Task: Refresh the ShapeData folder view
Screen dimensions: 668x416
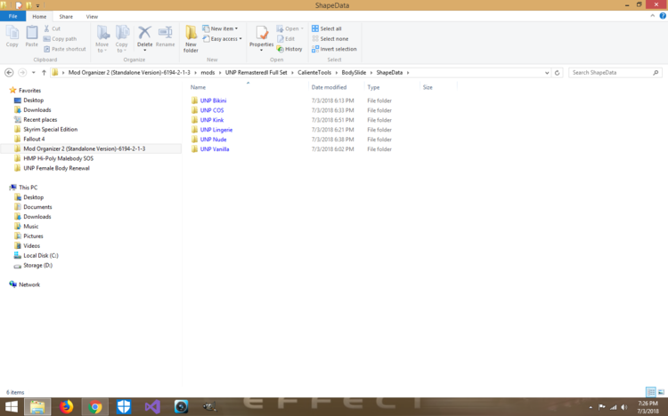Action: pyautogui.click(x=557, y=73)
